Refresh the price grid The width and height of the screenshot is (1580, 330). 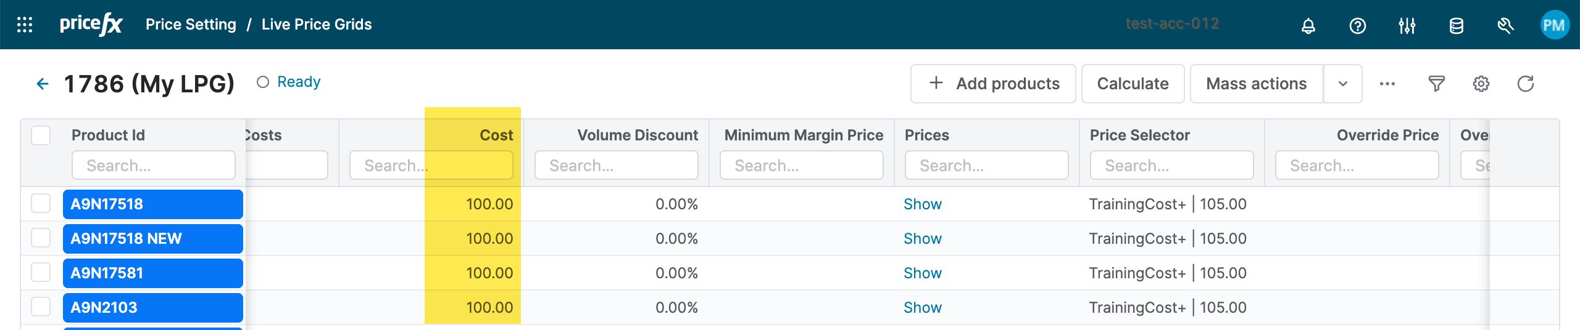click(1525, 84)
